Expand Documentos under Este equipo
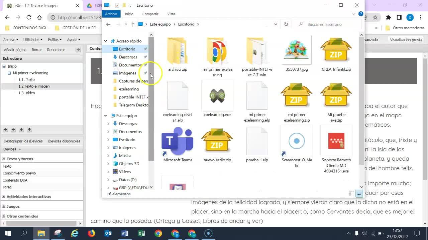Screen dimensions: 428x240 (x=108, y=132)
